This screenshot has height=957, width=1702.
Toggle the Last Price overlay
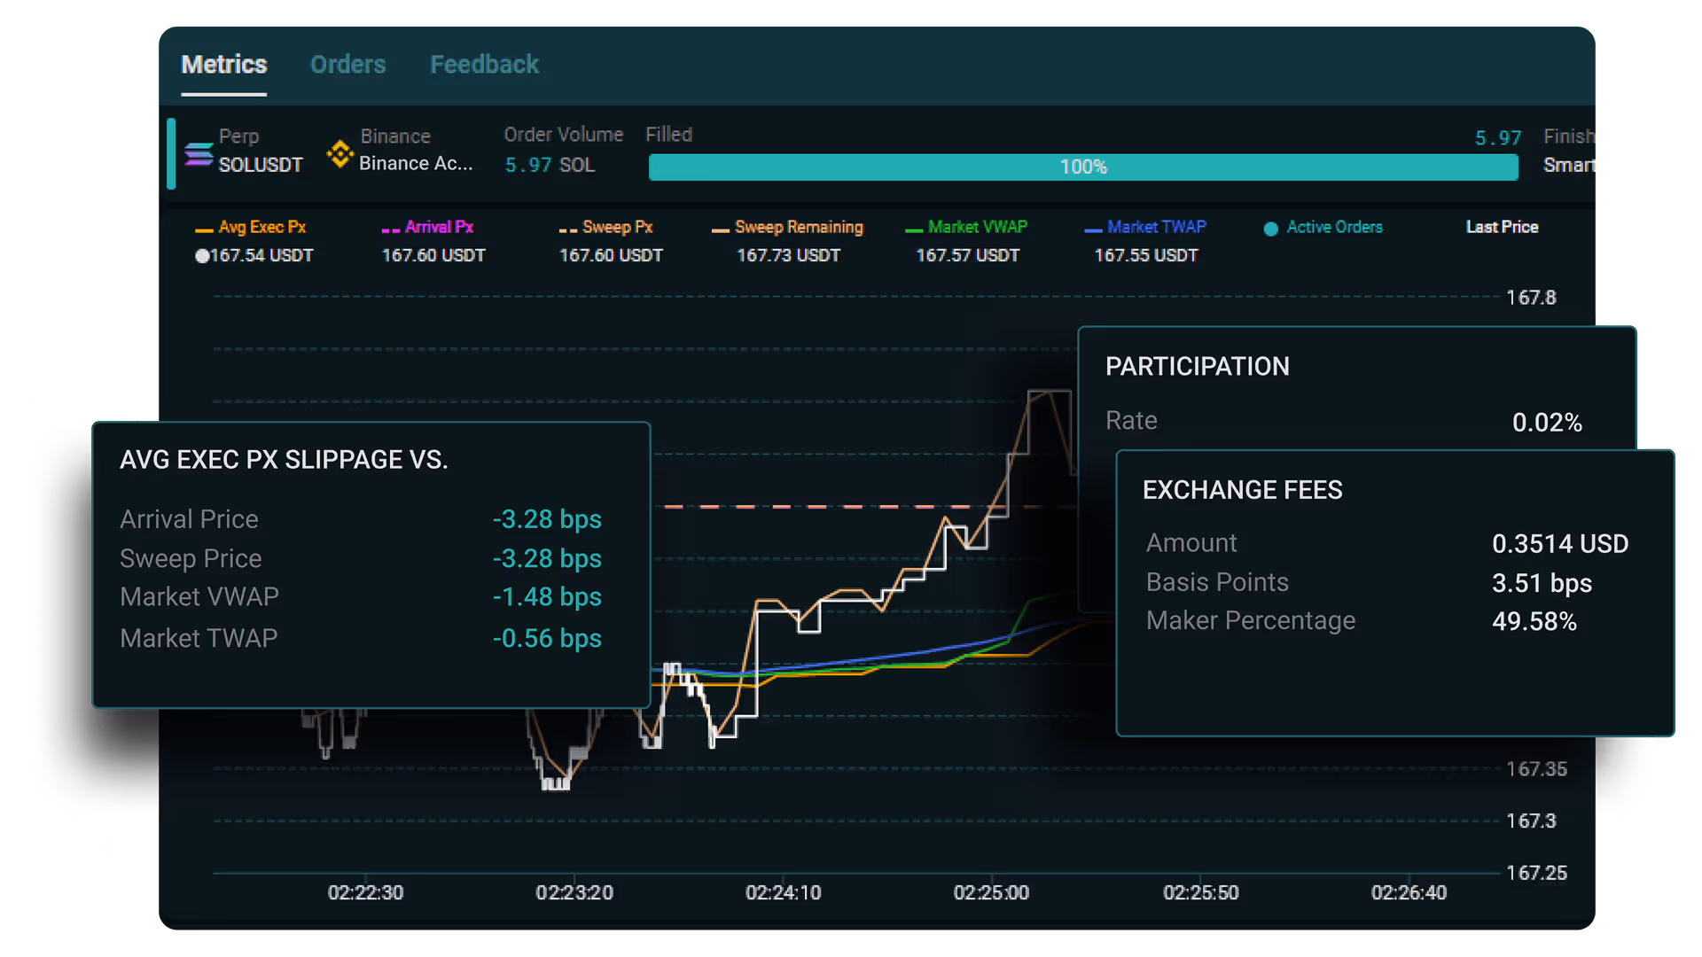tap(1502, 227)
